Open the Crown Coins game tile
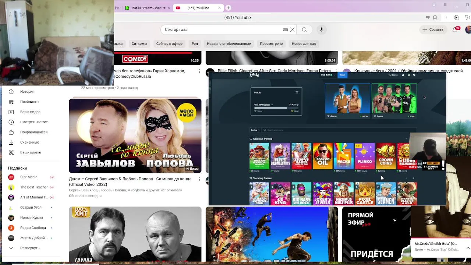471x265 pixels. (386, 156)
